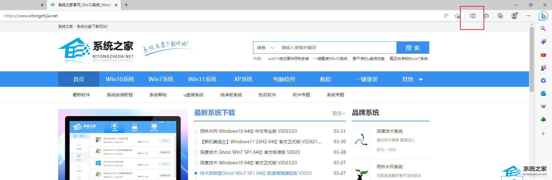Focus the search keyword input field

(336, 48)
